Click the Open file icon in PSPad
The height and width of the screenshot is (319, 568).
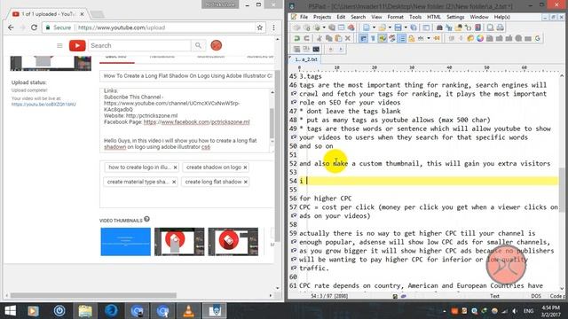[382, 27]
